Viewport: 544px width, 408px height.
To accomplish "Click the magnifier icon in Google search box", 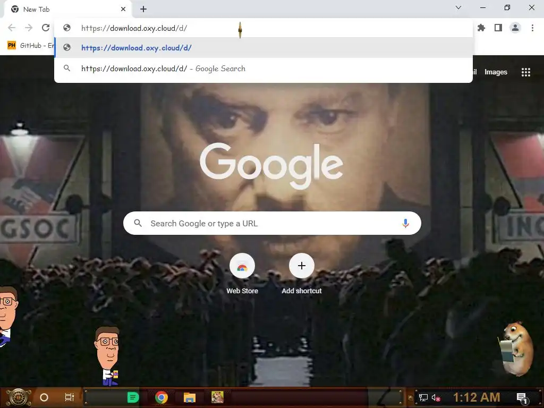I will pos(138,223).
